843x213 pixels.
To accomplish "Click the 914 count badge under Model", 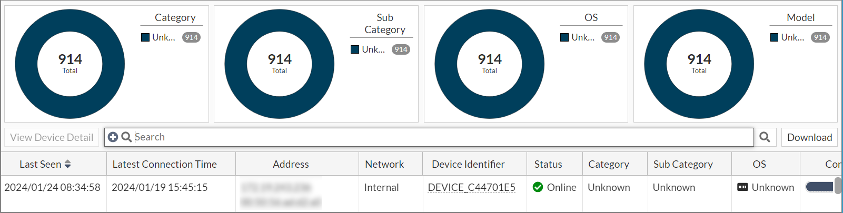I will point(820,37).
